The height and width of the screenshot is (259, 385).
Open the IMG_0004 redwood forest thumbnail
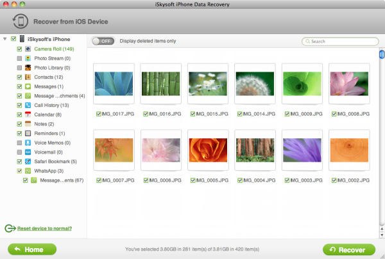coord(255,150)
